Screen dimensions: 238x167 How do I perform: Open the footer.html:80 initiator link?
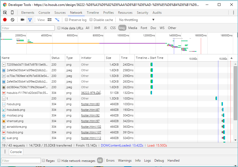pos(90,104)
